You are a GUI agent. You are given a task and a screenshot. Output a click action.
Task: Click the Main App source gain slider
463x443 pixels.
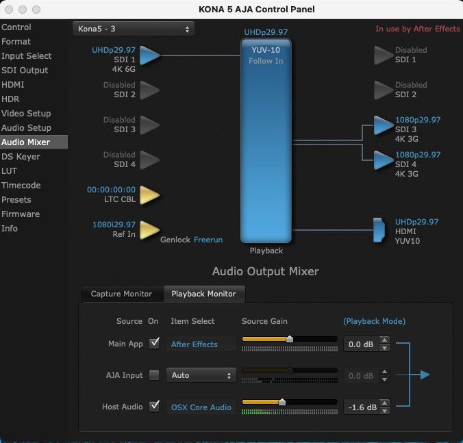(289, 339)
